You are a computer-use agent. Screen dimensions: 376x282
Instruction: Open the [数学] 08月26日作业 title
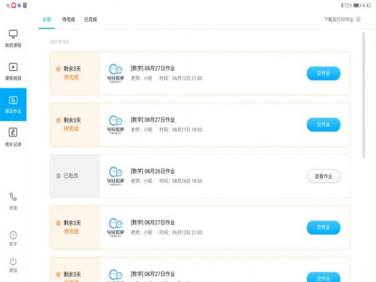(x=153, y=171)
